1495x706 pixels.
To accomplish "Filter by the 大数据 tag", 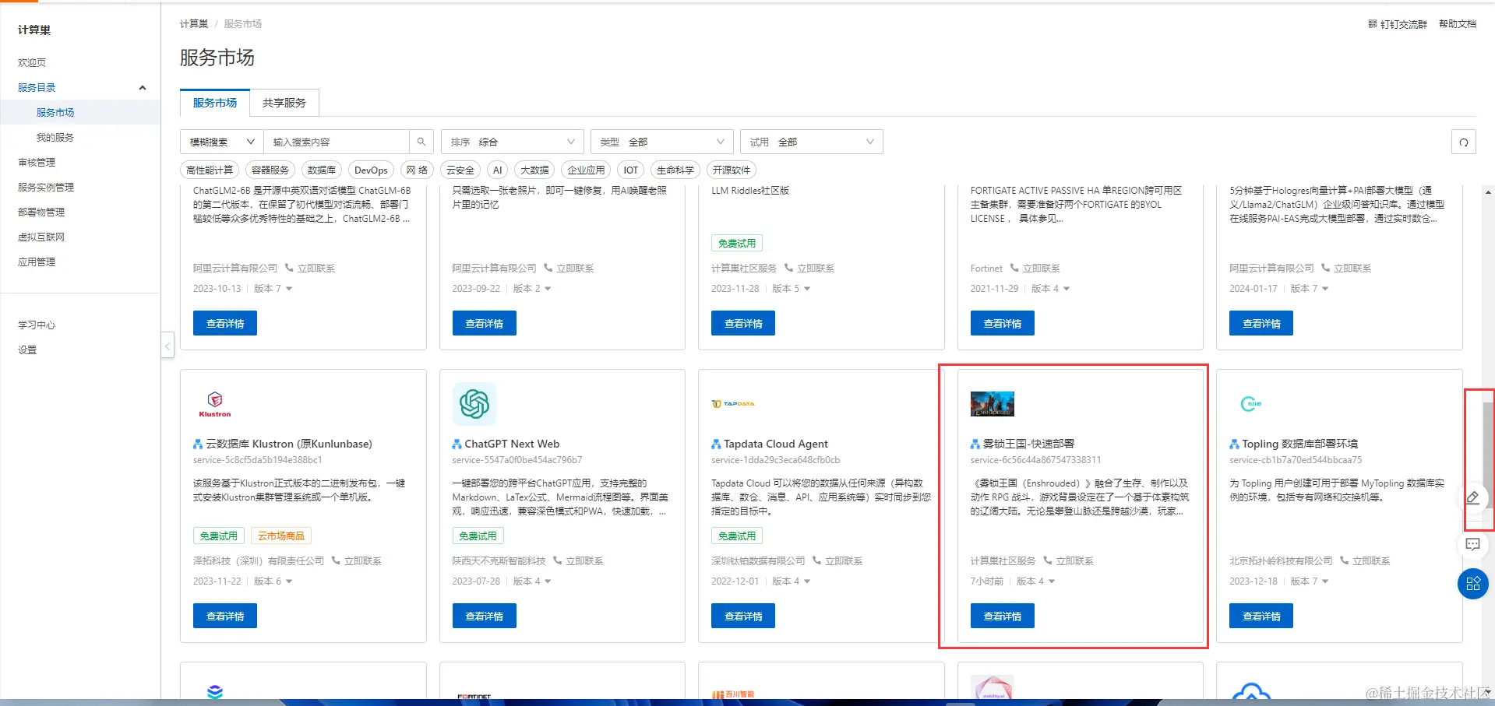I will (534, 170).
